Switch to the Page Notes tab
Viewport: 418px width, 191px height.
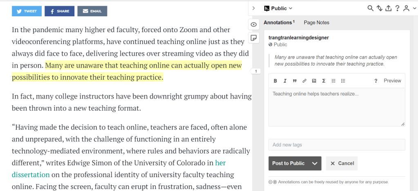[316, 22]
